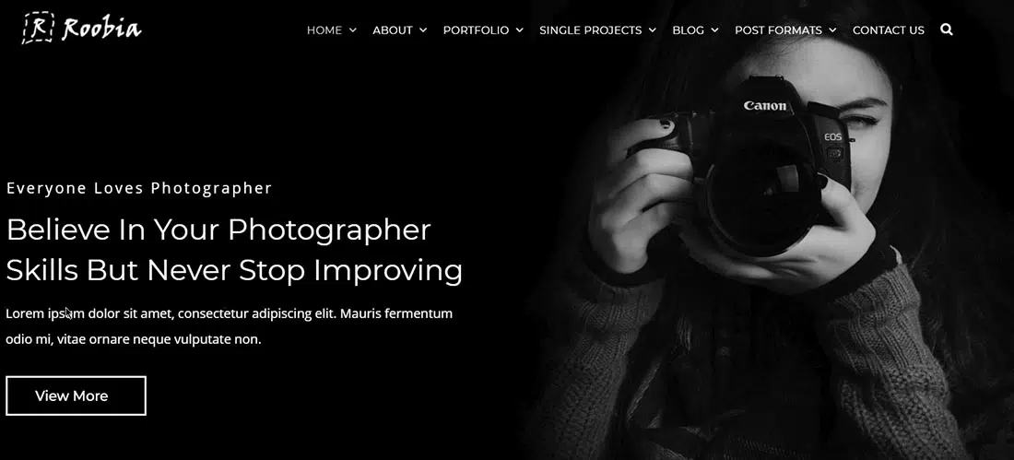This screenshot has width=1014, height=460.
Task: Open the search magnifier icon
Action: tap(946, 29)
